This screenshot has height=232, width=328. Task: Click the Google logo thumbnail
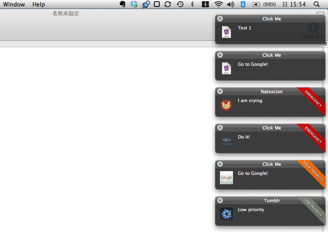226,178
